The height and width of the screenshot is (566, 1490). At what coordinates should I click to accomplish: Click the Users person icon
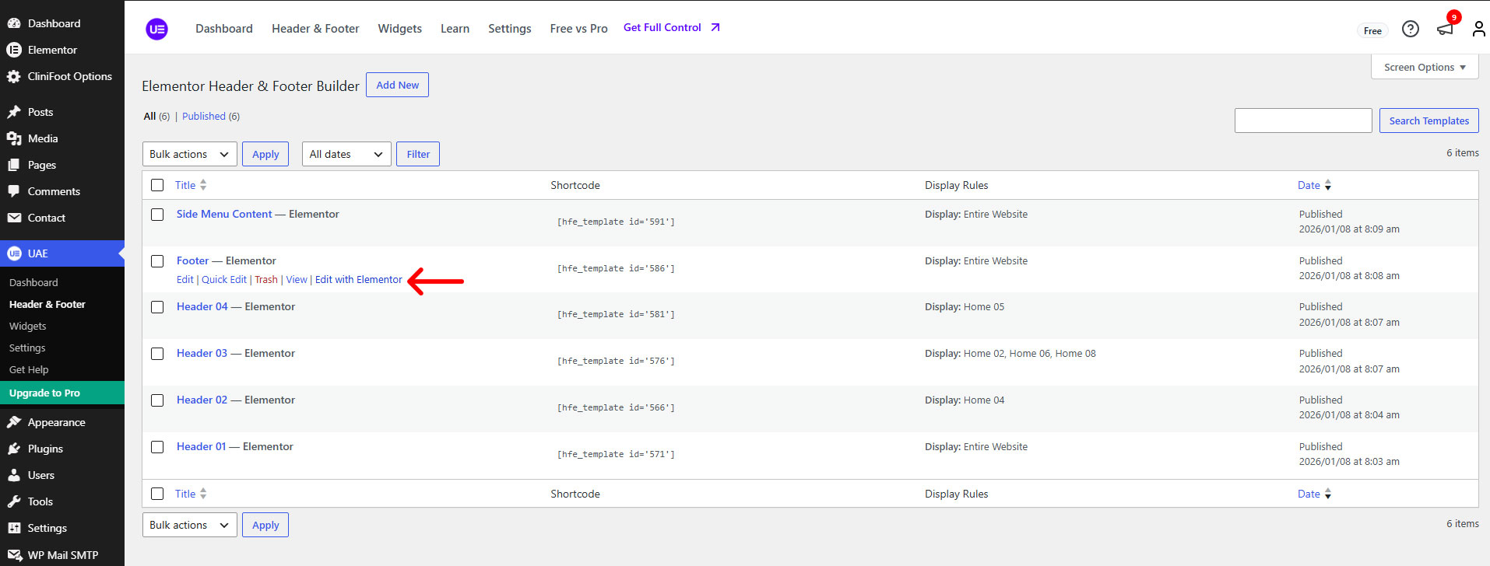[14, 475]
